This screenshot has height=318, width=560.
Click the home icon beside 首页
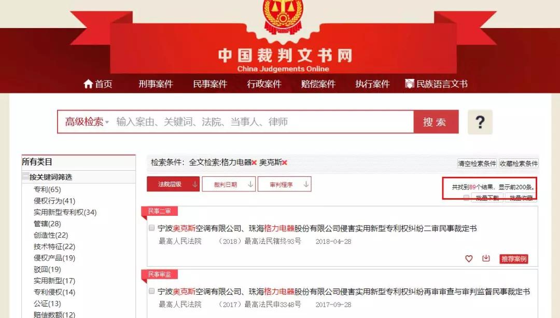(x=88, y=84)
